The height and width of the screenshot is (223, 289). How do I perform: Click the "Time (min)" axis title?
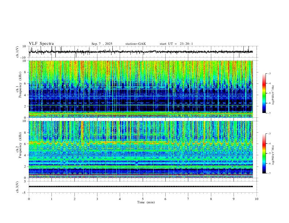(146, 202)
